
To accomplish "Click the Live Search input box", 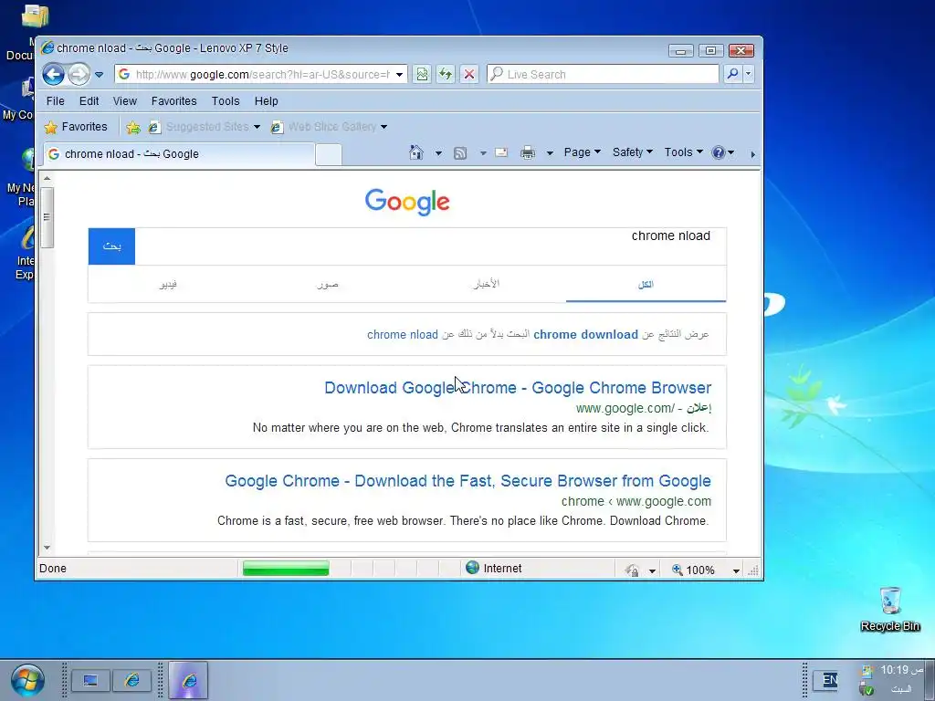I will (x=603, y=75).
